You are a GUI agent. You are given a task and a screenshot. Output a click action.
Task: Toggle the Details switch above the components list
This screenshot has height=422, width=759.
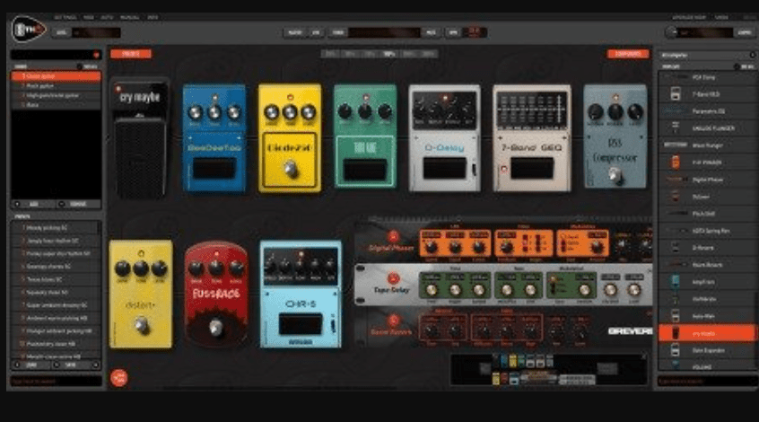(x=737, y=66)
